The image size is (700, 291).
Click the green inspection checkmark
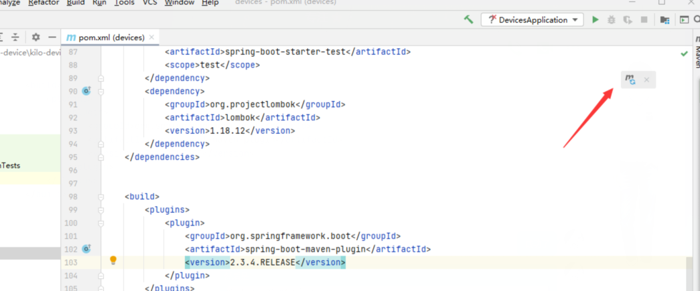684,54
